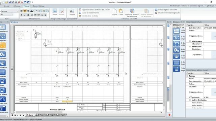Toggle Italic text formatting
The width and height of the screenshot is (216, 121).
(25, 15)
